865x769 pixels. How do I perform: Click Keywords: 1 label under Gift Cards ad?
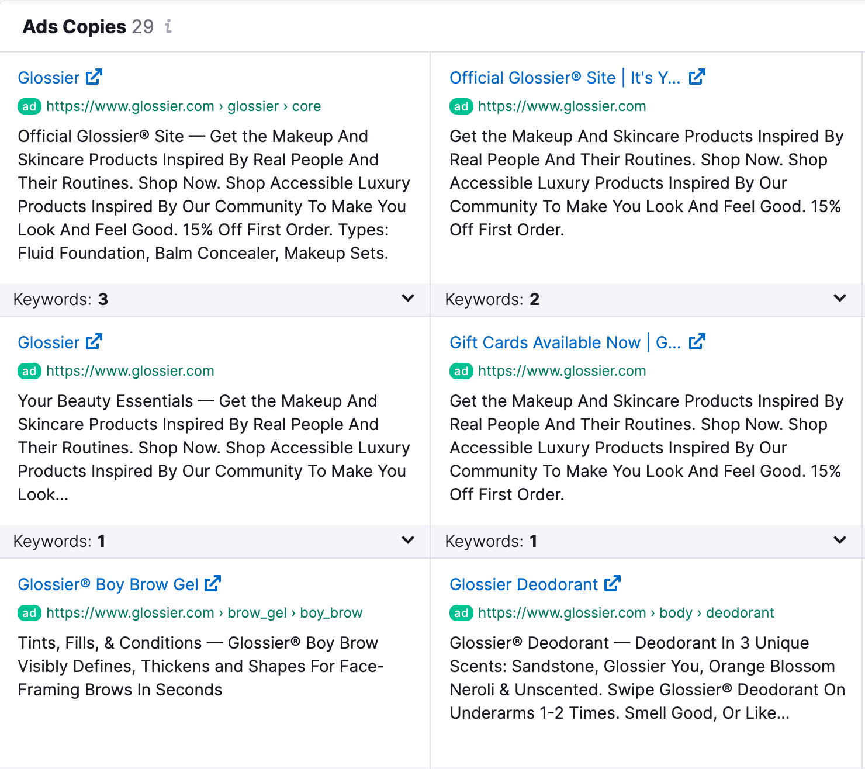[x=491, y=541]
